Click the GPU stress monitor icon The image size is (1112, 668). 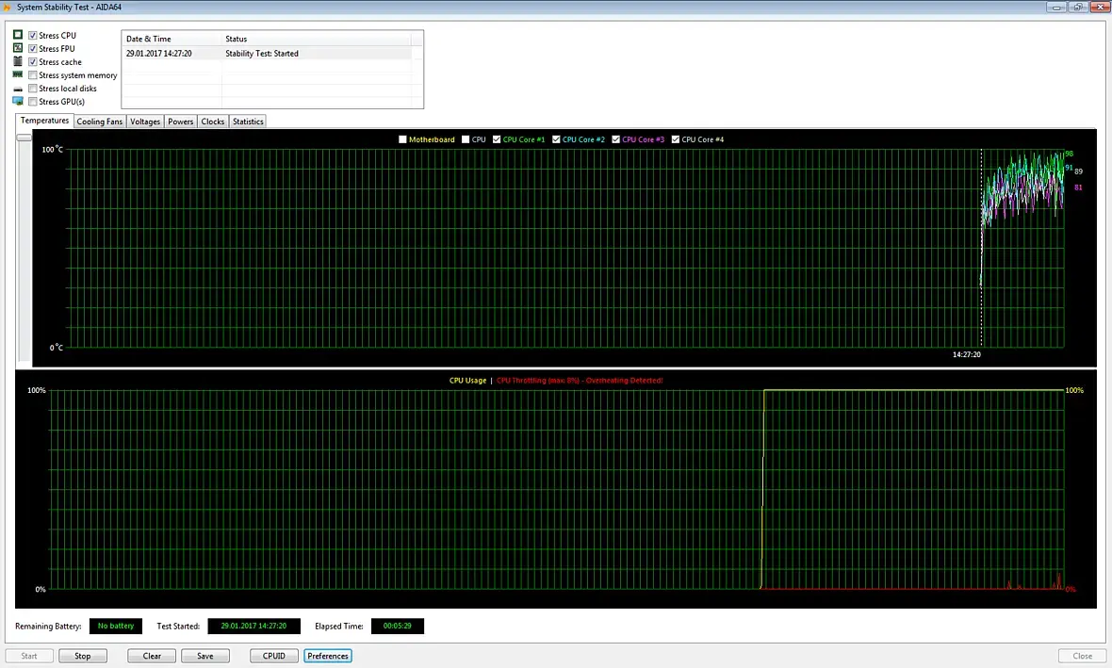click(x=18, y=101)
